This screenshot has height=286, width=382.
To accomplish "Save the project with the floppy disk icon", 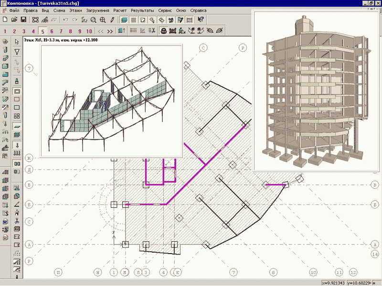I will point(23,20).
